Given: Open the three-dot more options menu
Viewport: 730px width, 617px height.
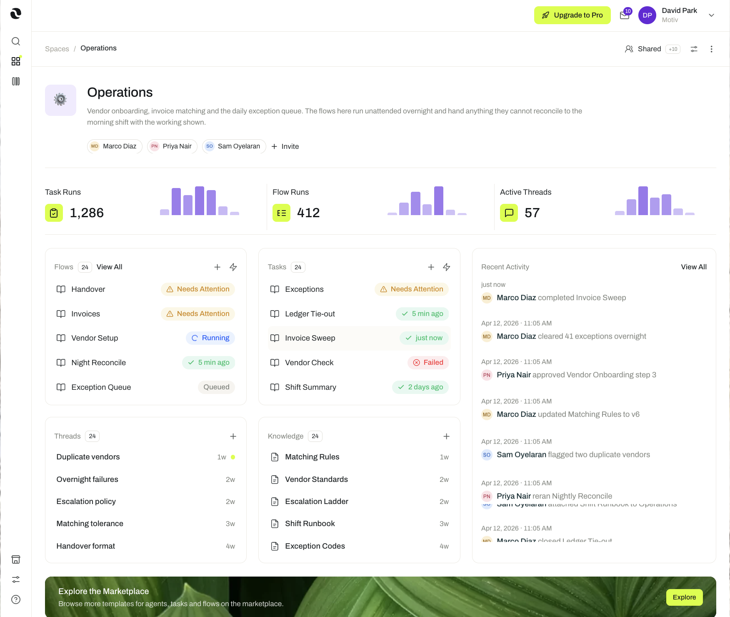Looking at the screenshot, I should (712, 49).
